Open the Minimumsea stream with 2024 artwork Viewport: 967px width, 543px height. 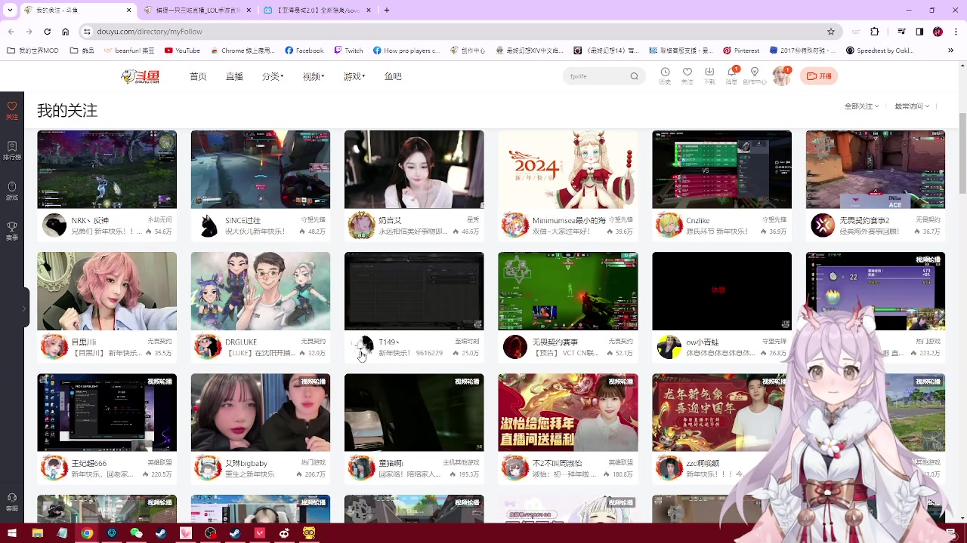pos(567,170)
